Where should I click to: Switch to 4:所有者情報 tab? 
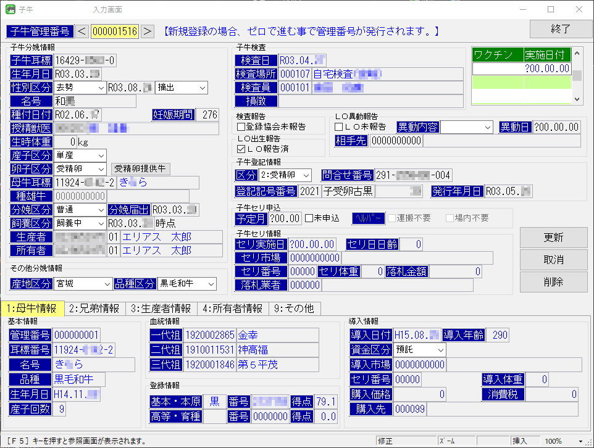[233, 309]
